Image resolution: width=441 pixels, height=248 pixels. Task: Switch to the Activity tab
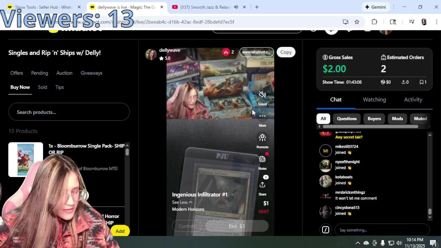tap(413, 100)
